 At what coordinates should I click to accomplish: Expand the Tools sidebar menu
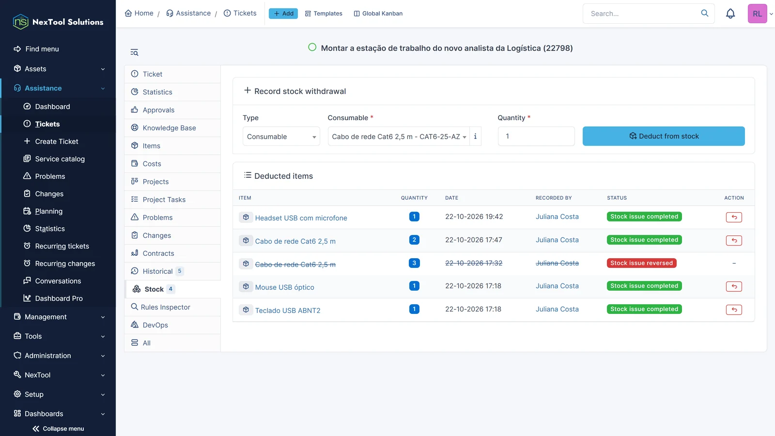click(x=58, y=336)
